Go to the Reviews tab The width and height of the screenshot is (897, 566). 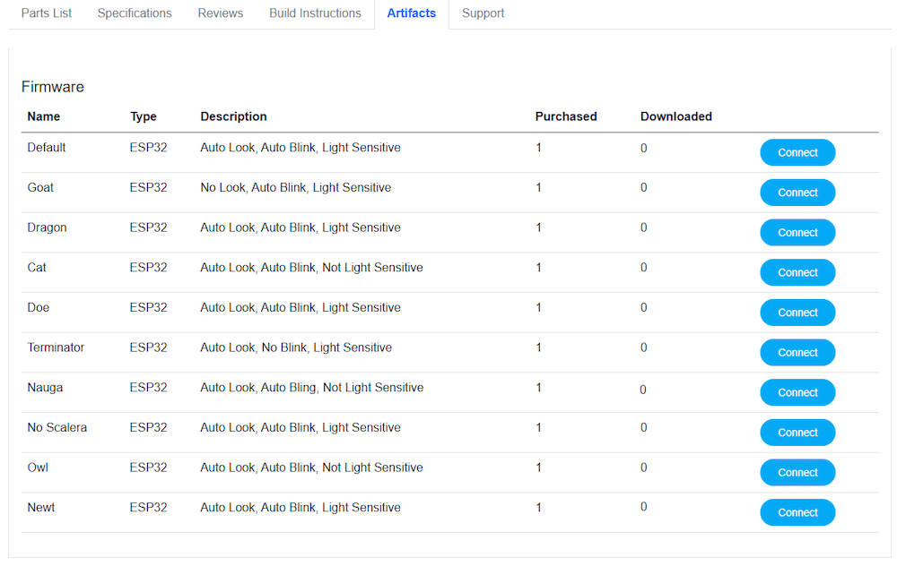click(x=221, y=13)
